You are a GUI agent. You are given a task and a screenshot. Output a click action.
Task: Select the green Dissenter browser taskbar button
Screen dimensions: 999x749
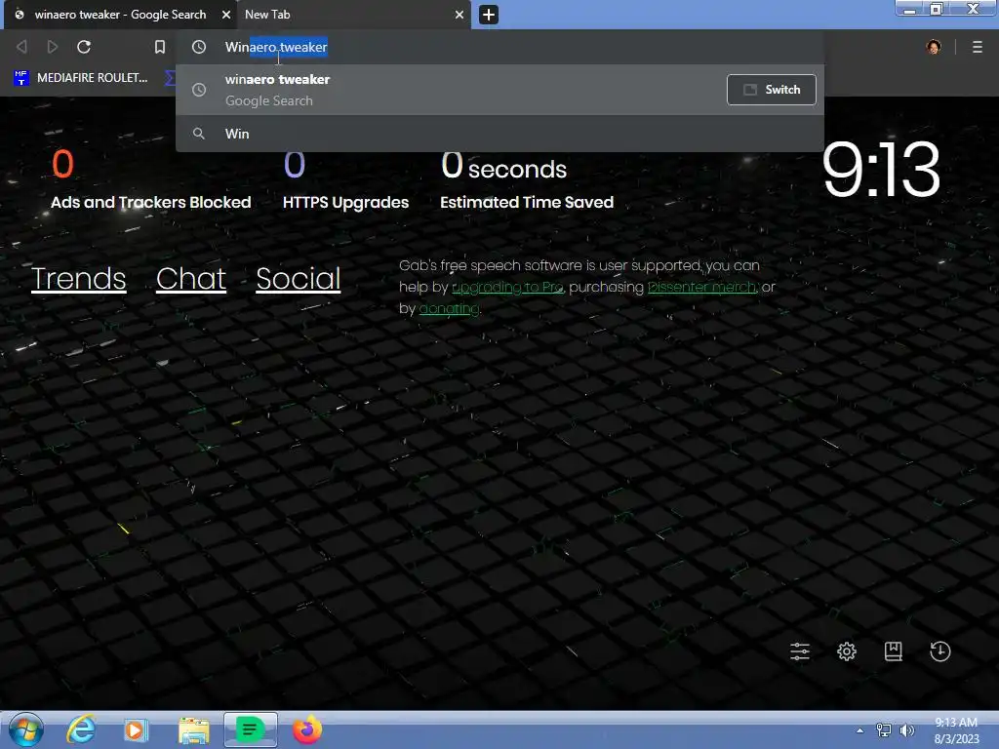coord(251,729)
